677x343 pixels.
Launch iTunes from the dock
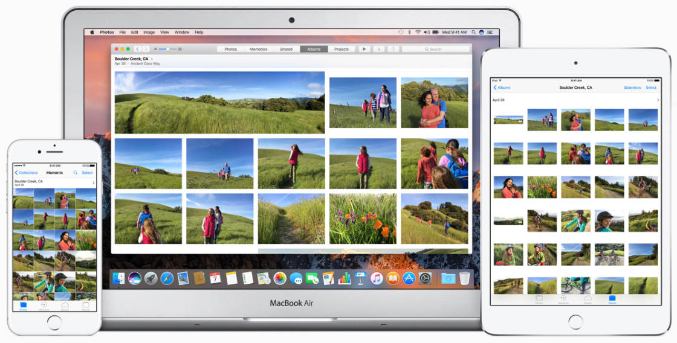click(377, 278)
